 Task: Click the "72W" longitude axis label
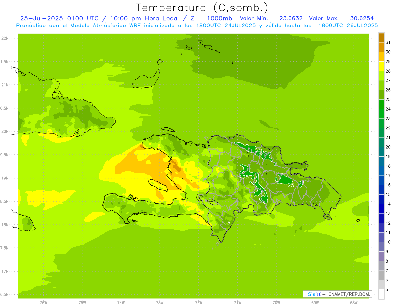tap(198, 303)
